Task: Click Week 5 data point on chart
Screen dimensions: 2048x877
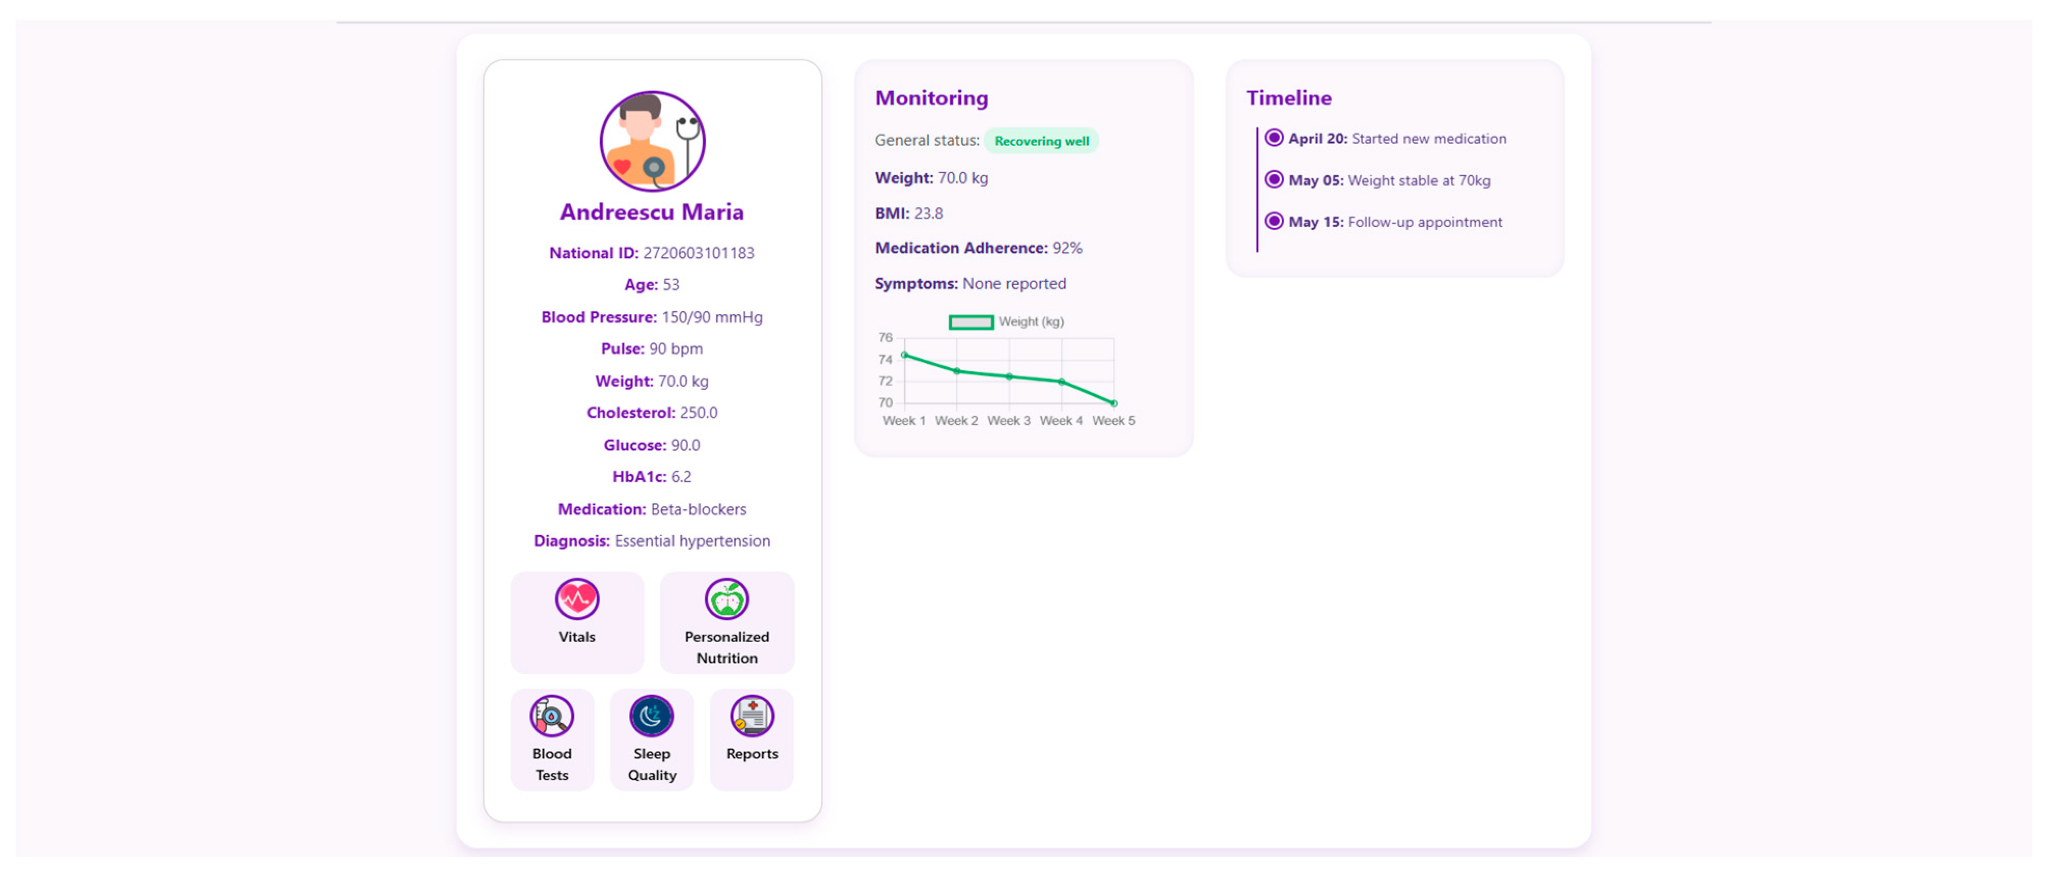Action: pos(1113,403)
